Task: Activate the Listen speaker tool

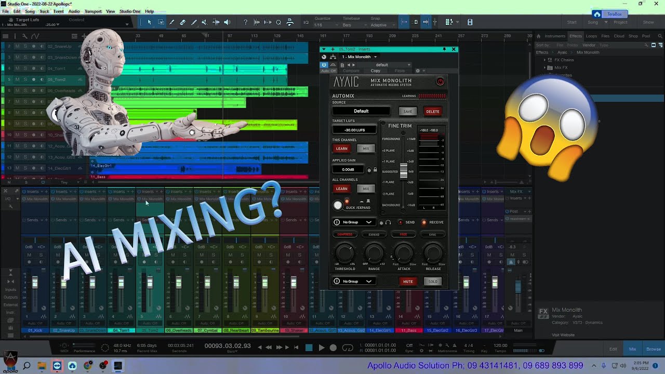Action: tap(227, 22)
